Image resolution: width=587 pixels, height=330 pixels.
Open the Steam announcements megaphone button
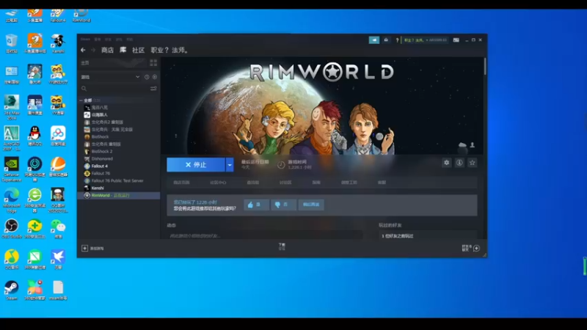point(374,40)
